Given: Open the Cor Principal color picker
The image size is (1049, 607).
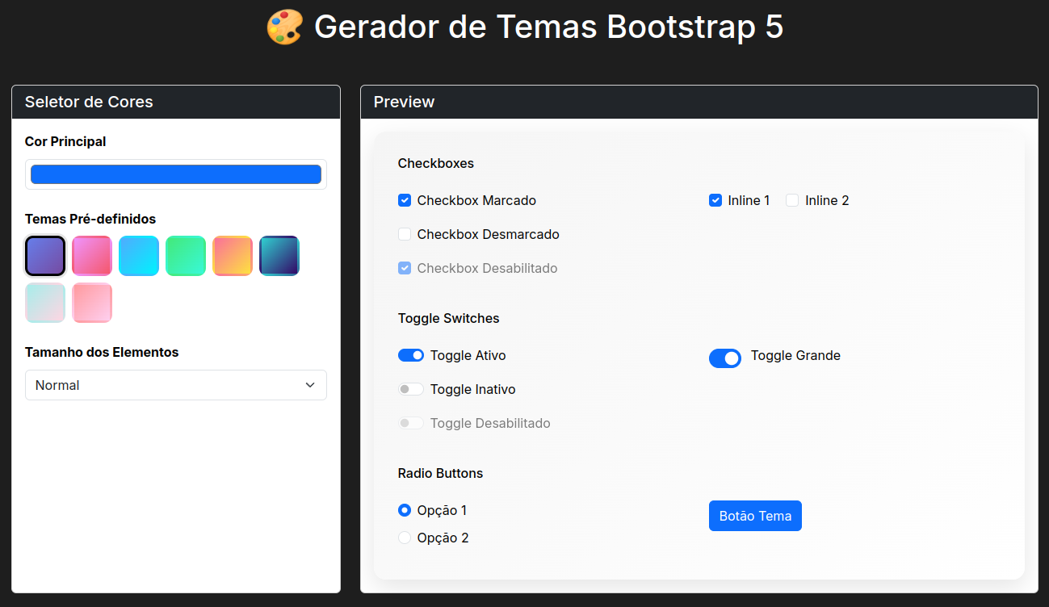Looking at the screenshot, I should [x=175, y=174].
